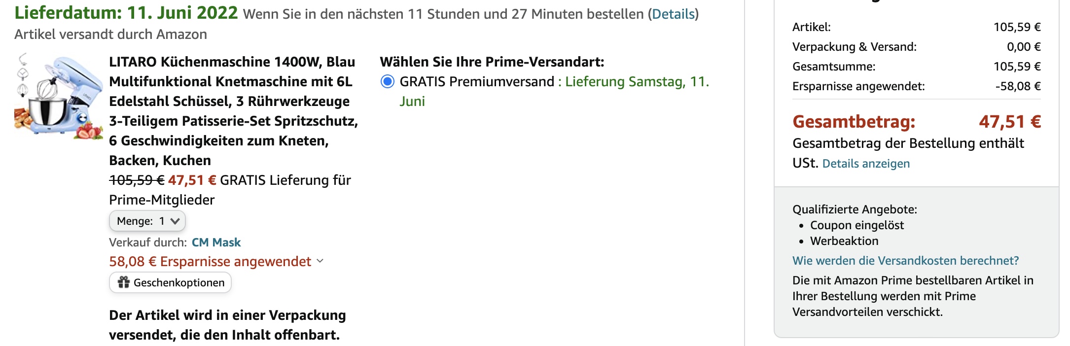Click the "Wählen Sie Ihre Prime-Versandart" heading
Viewport: 1070px width, 346px height.
tap(492, 62)
